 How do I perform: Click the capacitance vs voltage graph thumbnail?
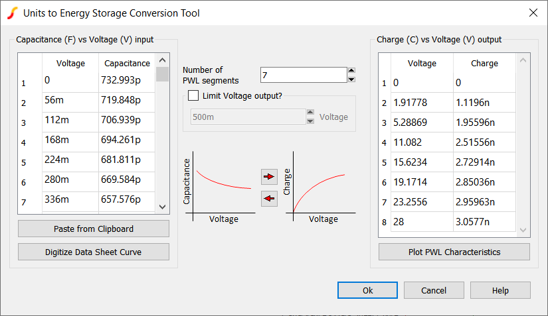point(221,189)
